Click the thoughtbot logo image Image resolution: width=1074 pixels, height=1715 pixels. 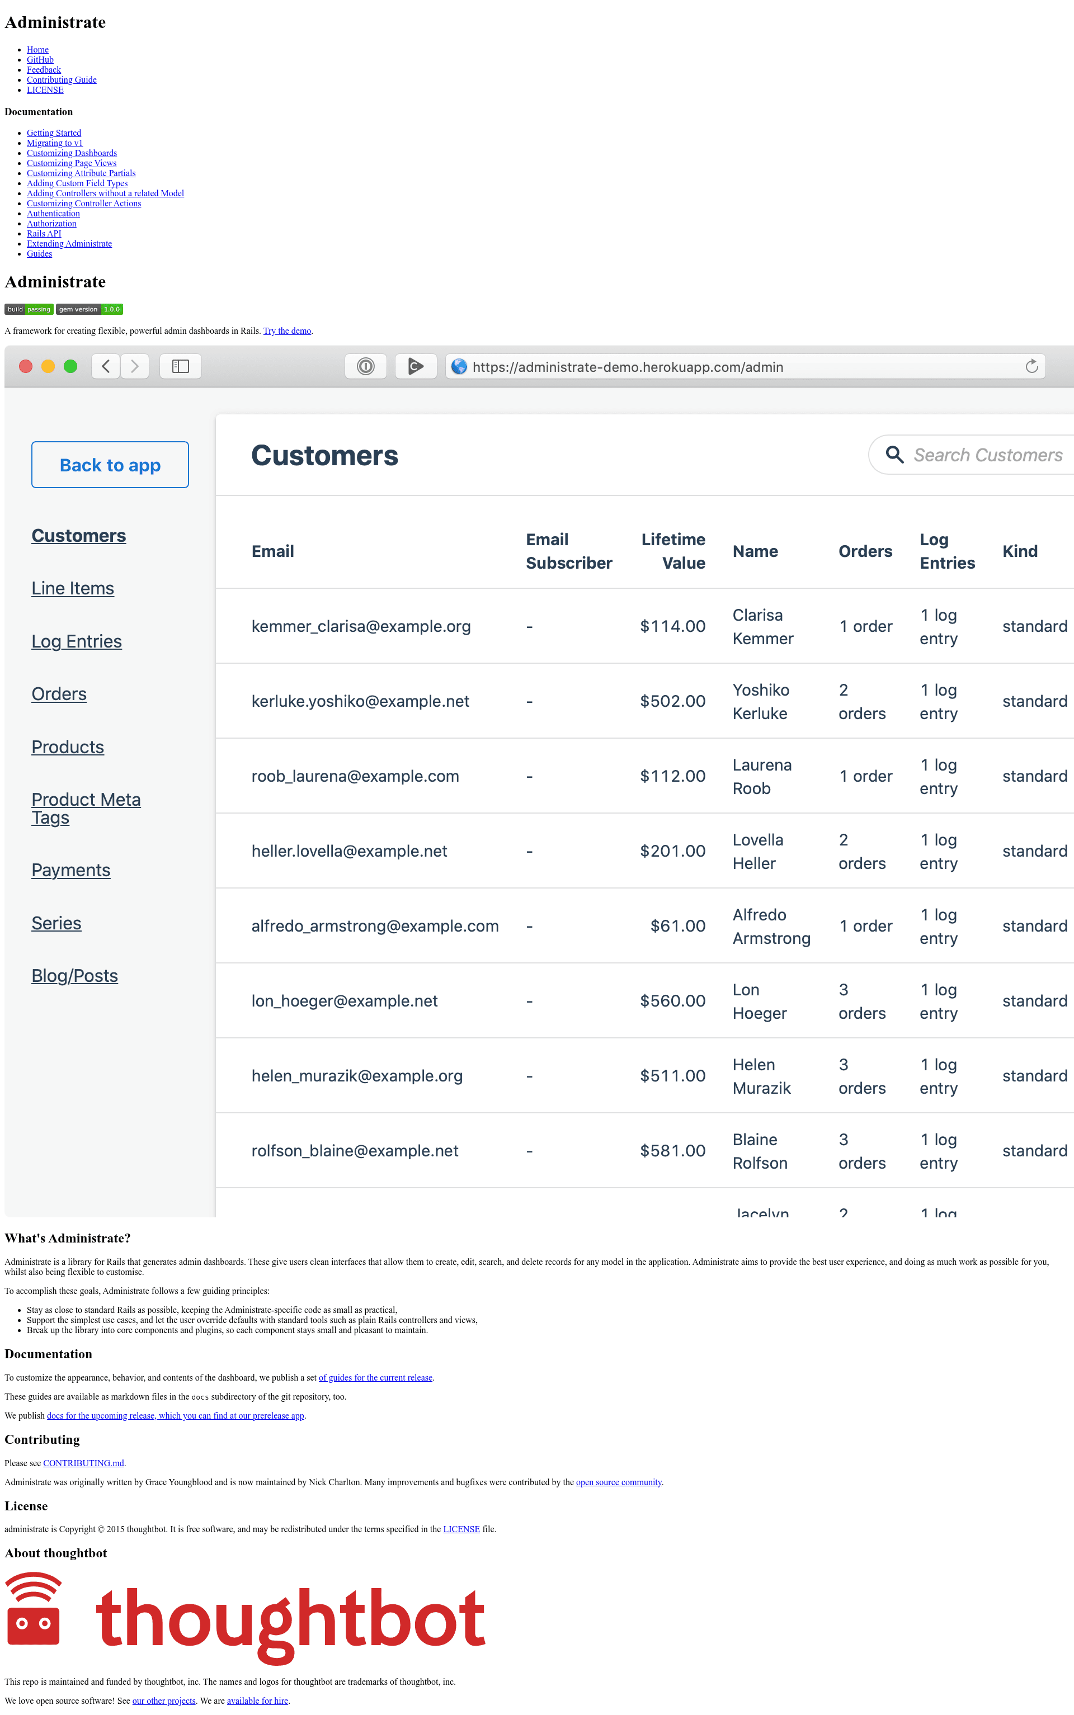(x=245, y=1618)
